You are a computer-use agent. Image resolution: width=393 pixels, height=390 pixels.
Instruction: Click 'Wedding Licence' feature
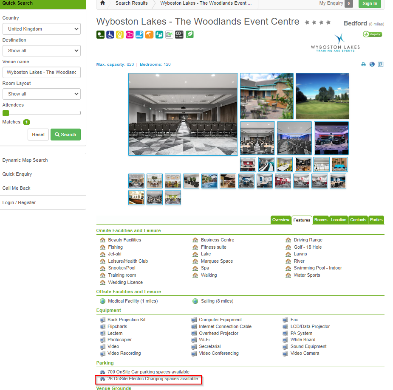(x=125, y=283)
